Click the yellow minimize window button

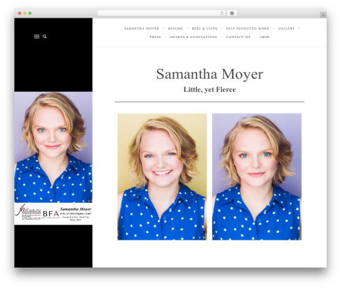[25, 13]
